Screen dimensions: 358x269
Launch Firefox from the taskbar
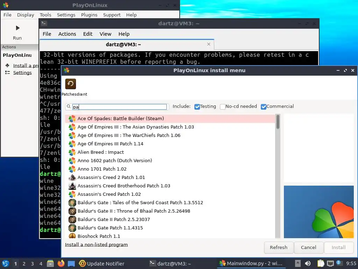click(x=61, y=263)
